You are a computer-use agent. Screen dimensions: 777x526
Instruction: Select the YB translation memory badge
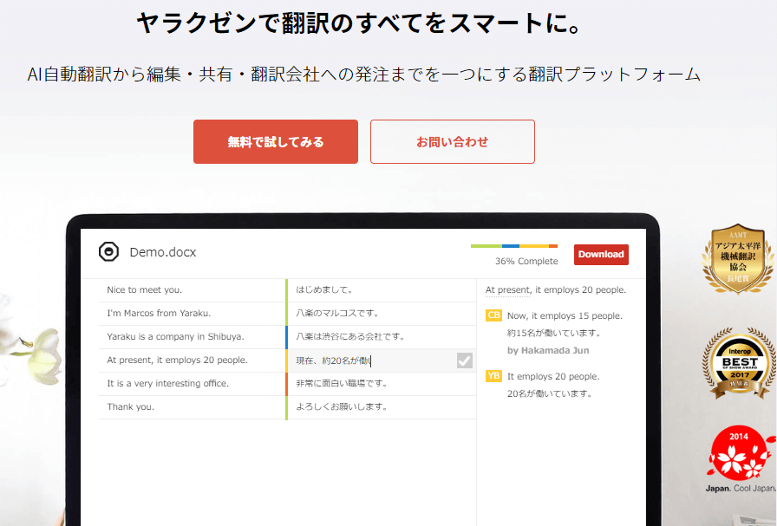493,376
